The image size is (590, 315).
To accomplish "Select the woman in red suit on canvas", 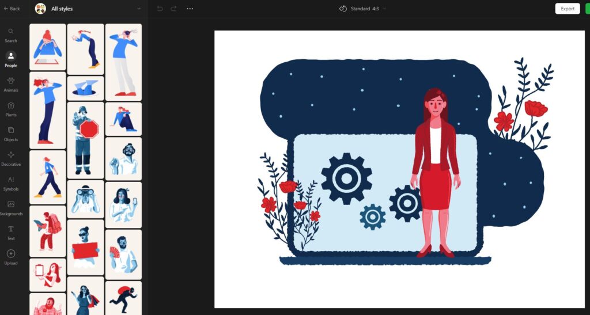I will click(x=436, y=170).
